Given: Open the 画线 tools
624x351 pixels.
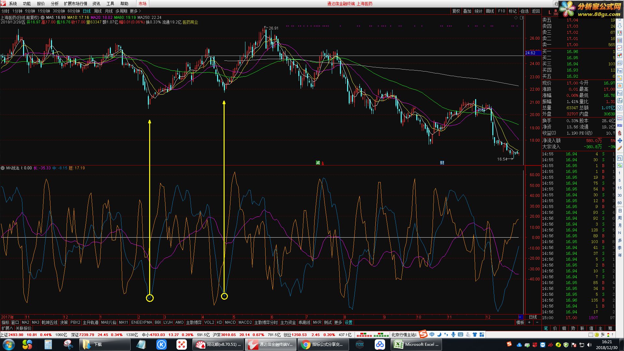Looking at the screenshot, I should tap(490, 11).
